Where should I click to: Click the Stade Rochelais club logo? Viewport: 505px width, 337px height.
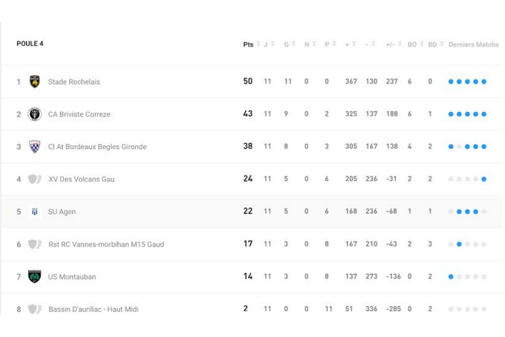(x=35, y=81)
